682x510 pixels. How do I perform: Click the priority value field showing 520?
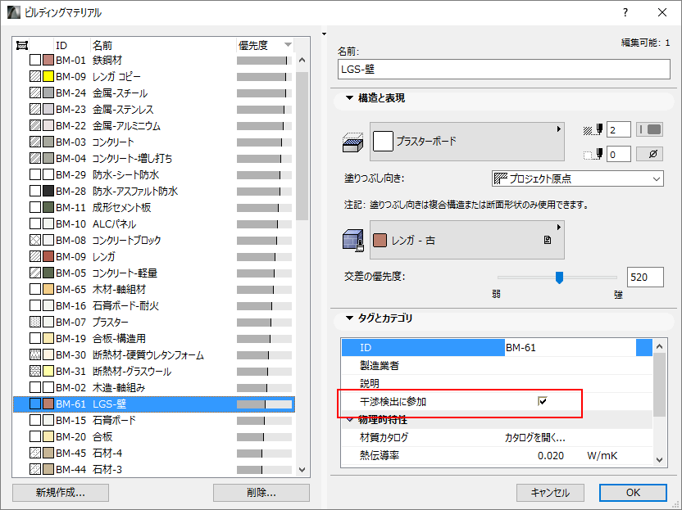645,278
